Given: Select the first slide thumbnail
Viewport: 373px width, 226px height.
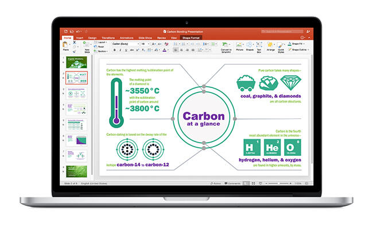Looking at the screenshot, I should pos(76,62).
